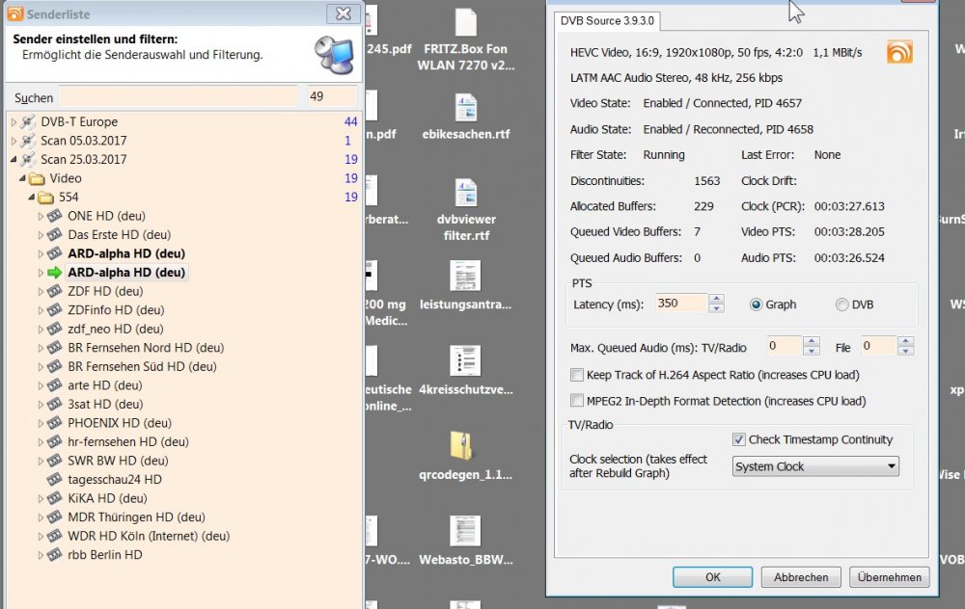Viewport: 965px width, 609px height.
Task: Select channel SWR BW HD (deu)
Action: point(118,461)
